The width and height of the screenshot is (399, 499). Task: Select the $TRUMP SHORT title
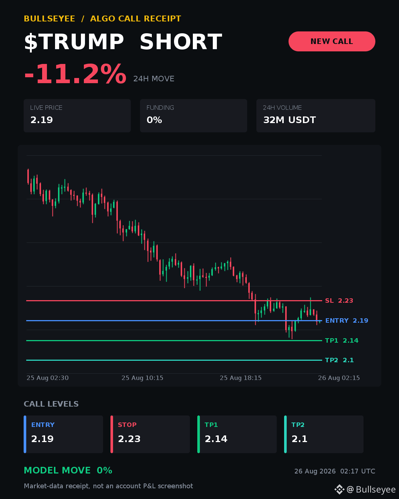coord(123,42)
